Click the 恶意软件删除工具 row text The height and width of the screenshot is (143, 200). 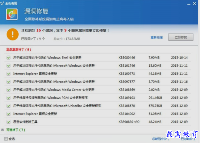[25, 122]
